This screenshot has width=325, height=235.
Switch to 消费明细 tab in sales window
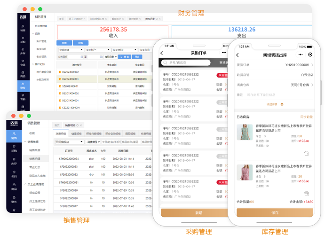(x=61, y=134)
